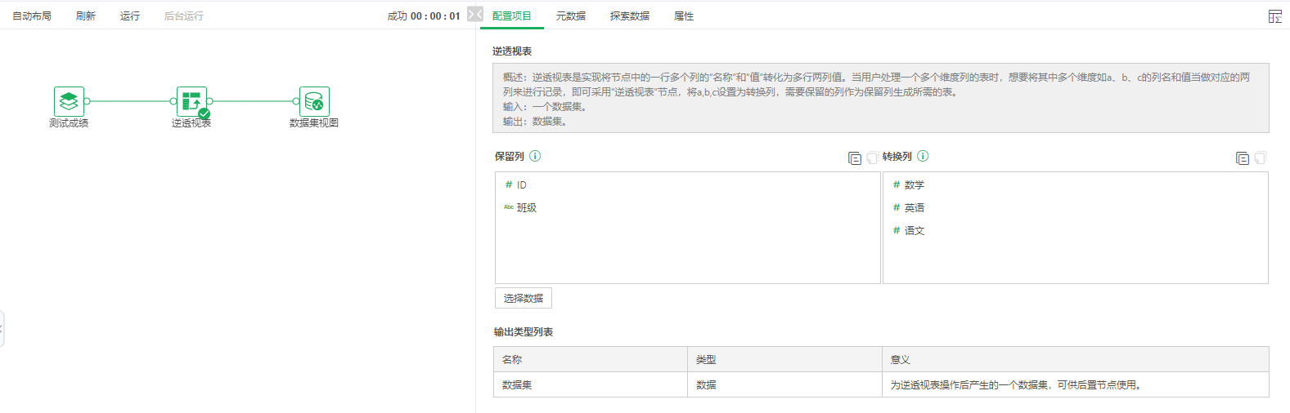Click copy icon above 保留列 list
The image size is (1290, 413).
click(855, 158)
